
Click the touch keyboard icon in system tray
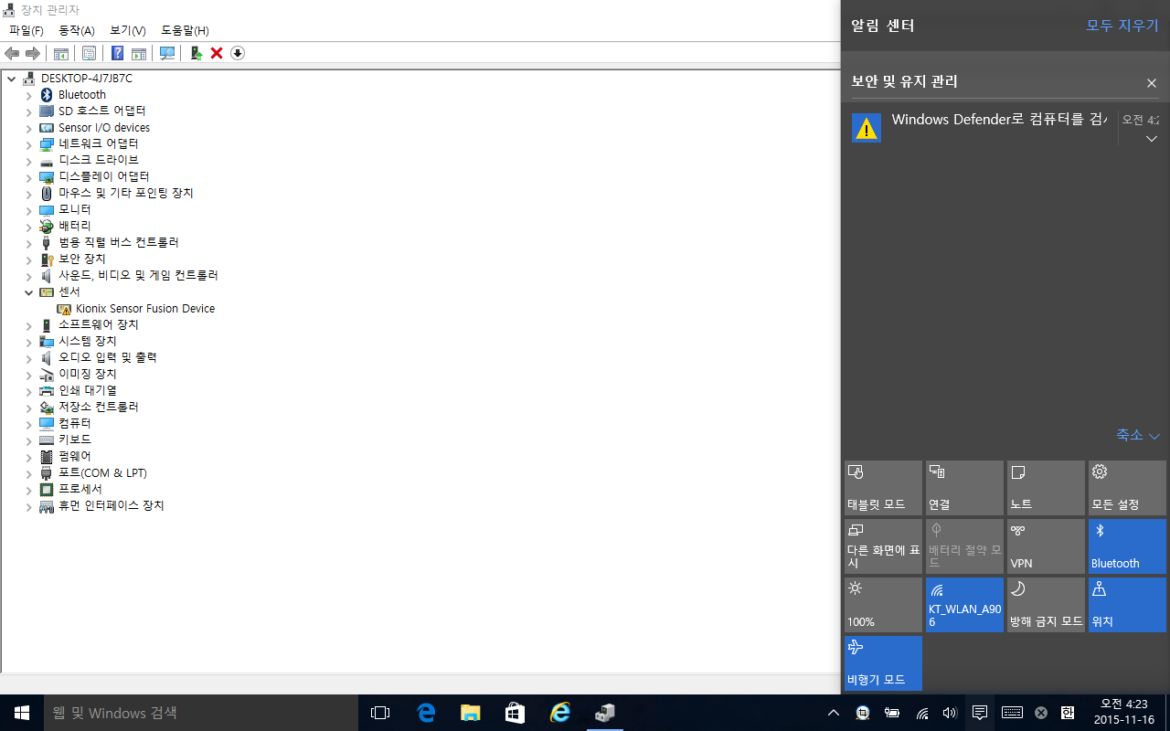click(1012, 713)
